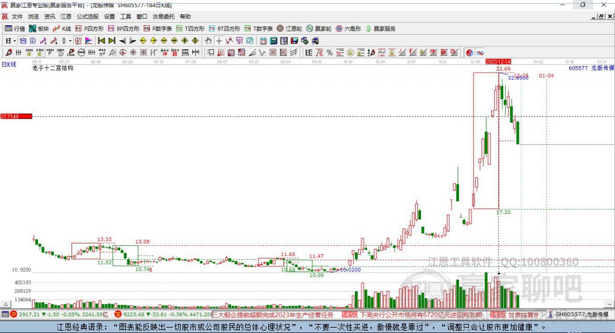Click the Shanghai index 2917.21 status
Viewport: 615px width, 333px height.
coord(59,314)
